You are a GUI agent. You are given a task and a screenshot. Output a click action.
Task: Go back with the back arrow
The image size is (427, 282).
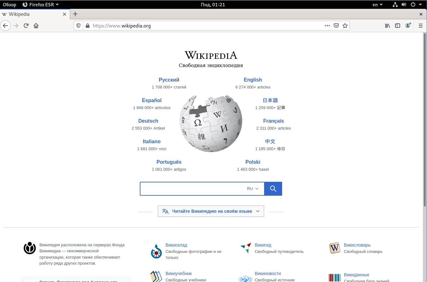click(x=5, y=26)
